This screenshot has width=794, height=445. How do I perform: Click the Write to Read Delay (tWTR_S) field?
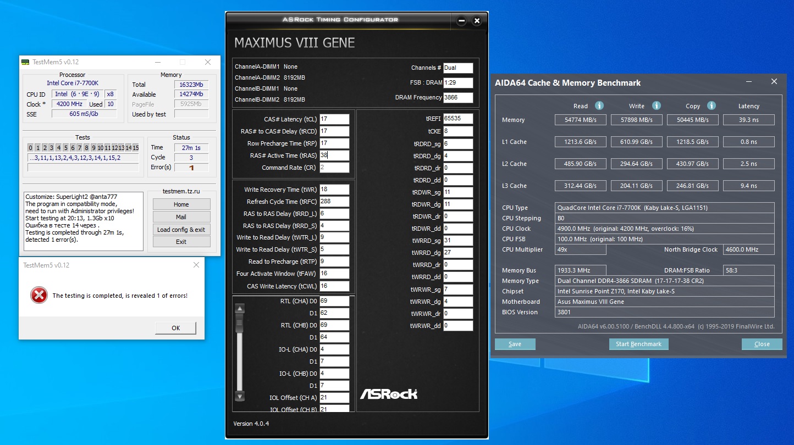tap(334, 249)
